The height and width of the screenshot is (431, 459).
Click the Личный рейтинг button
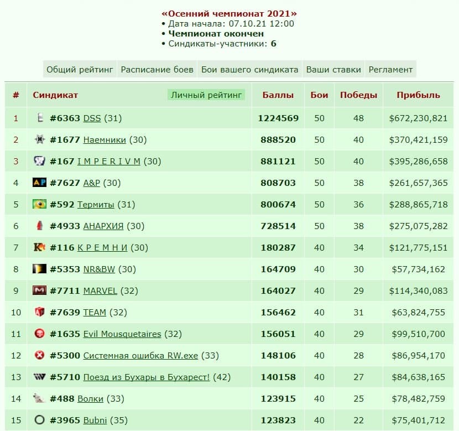pyautogui.click(x=206, y=95)
